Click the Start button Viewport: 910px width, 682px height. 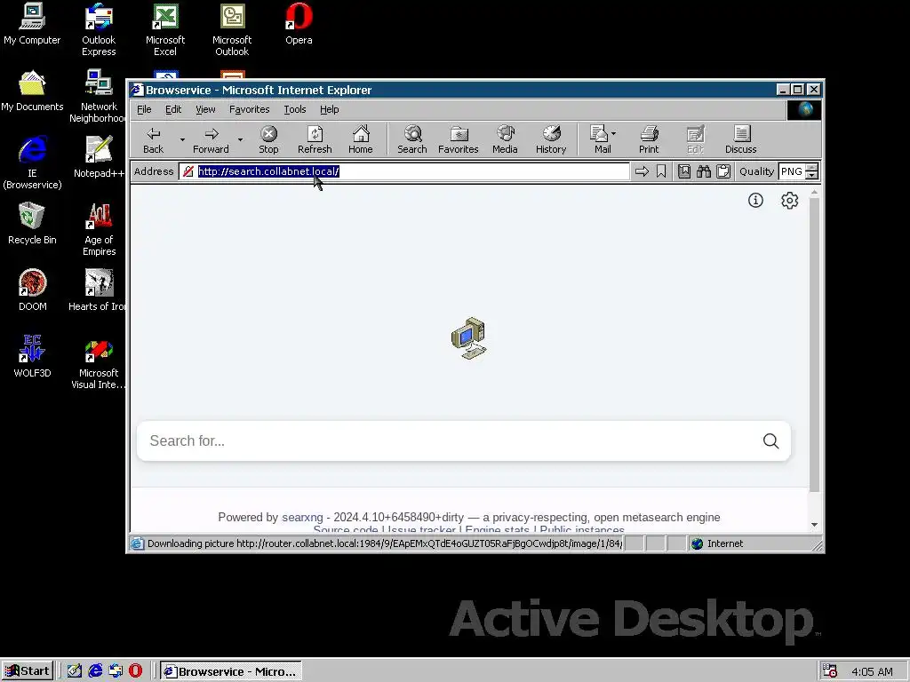click(28, 671)
